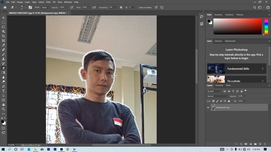Image resolution: width=271 pixels, height=152 pixels.
Task: Select the Lasso tool
Action: coord(3,27)
